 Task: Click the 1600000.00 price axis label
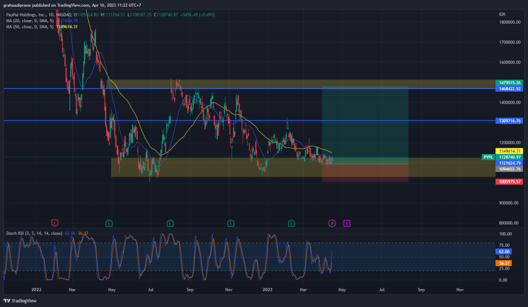tap(510, 62)
